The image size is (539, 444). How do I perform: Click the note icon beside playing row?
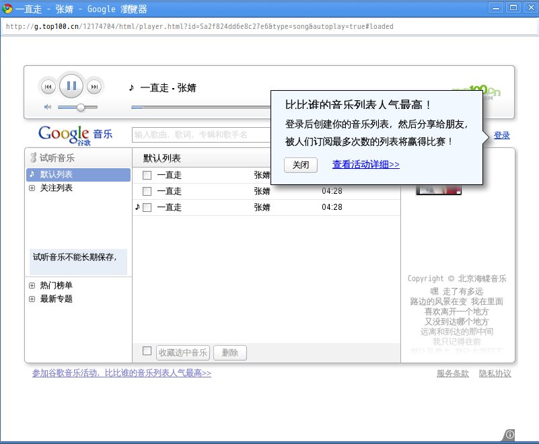coord(137,207)
